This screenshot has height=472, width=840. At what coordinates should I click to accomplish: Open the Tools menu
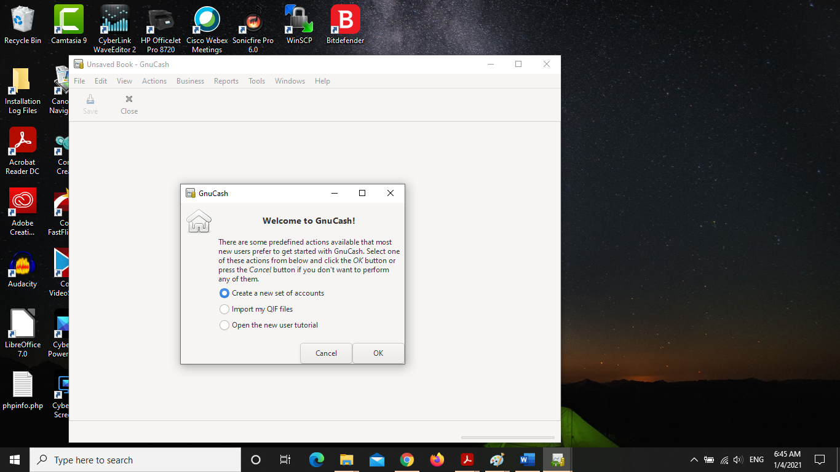click(256, 81)
